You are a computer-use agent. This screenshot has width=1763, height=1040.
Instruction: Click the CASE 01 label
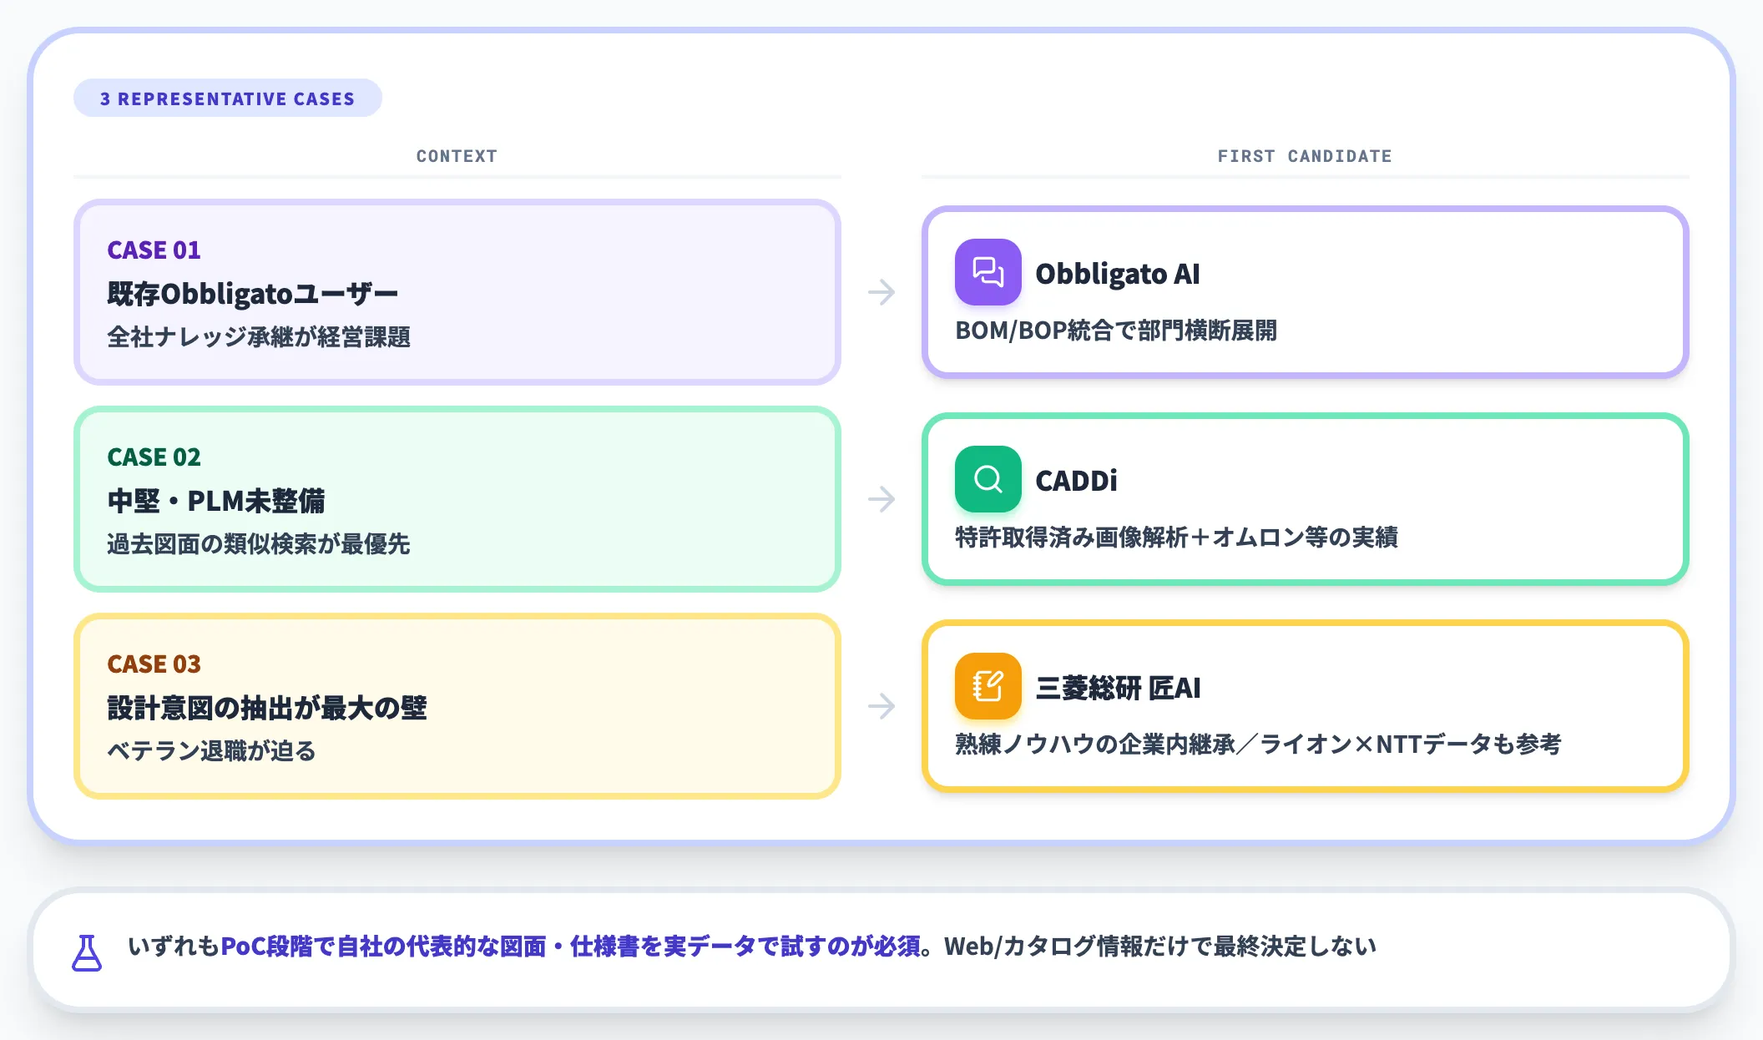pos(154,250)
